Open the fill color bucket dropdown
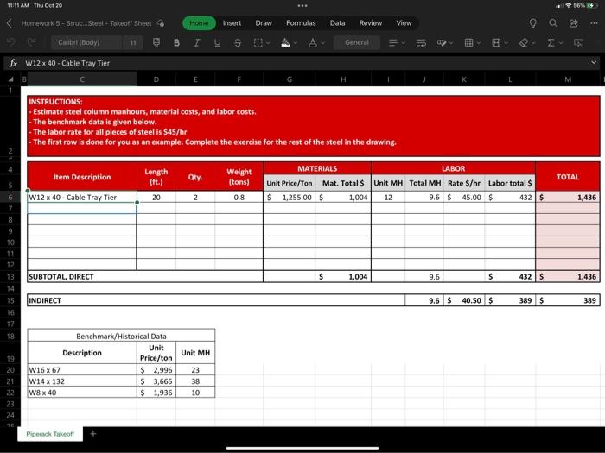 pos(289,43)
